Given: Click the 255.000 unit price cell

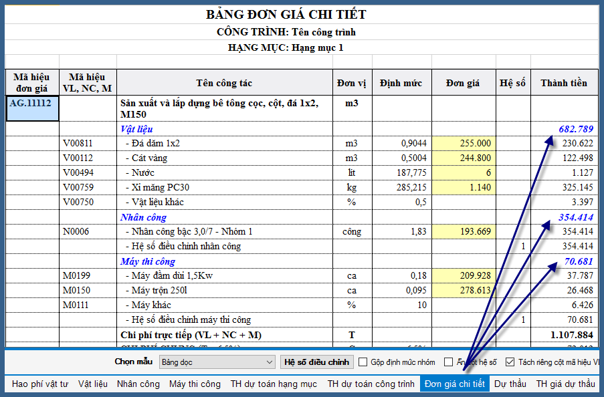Looking at the screenshot, I should click(x=464, y=143).
